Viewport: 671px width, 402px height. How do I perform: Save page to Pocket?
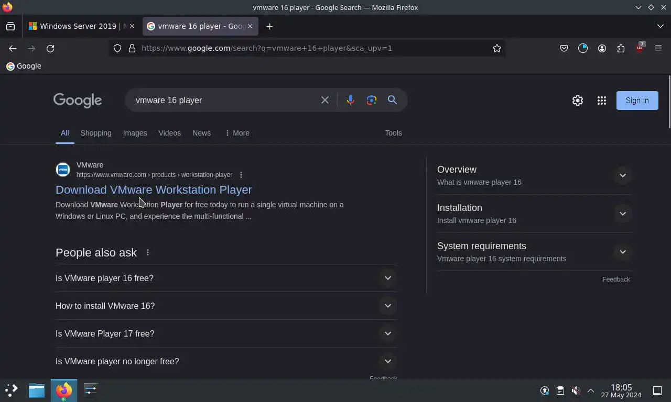click(564, 48)
